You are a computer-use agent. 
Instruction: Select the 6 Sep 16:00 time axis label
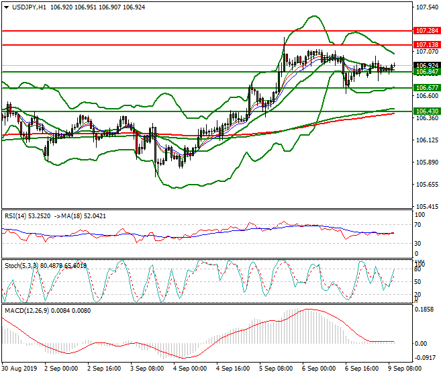coord(362,369)
